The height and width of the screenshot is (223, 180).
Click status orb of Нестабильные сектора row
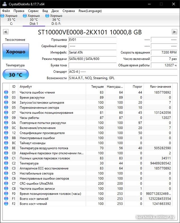(x=6, y=173)
